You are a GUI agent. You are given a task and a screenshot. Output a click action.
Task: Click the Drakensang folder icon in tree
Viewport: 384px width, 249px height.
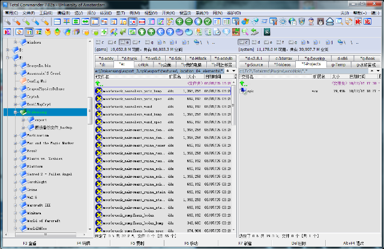pyautogui.click(x=23, y=112)
